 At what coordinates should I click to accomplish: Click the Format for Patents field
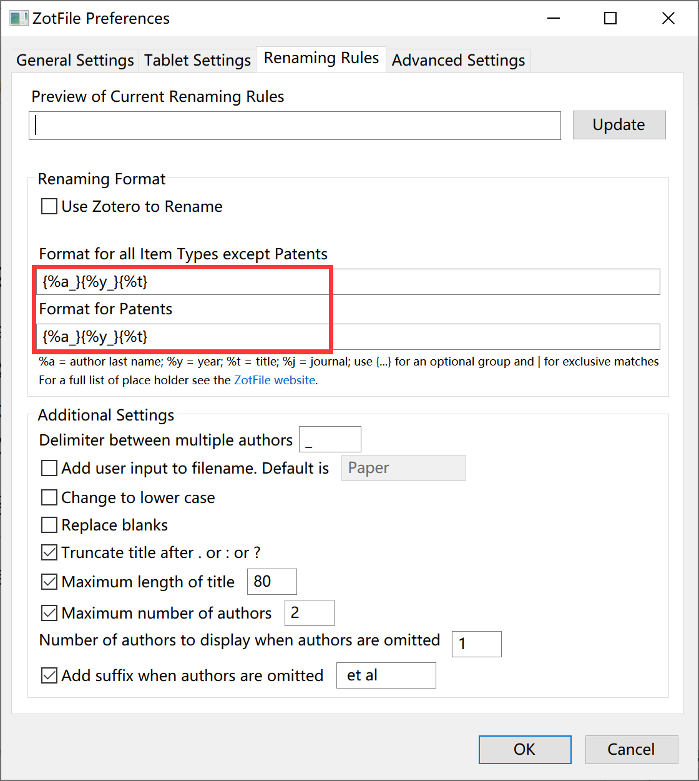pos(348,337)
